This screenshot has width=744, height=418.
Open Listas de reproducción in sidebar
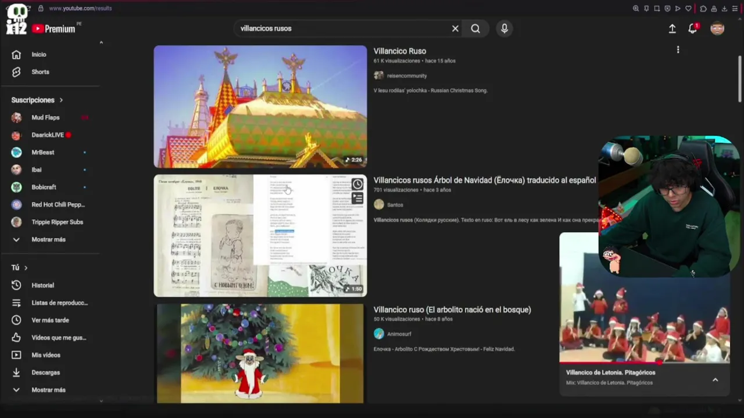click(x=59, y=303)
